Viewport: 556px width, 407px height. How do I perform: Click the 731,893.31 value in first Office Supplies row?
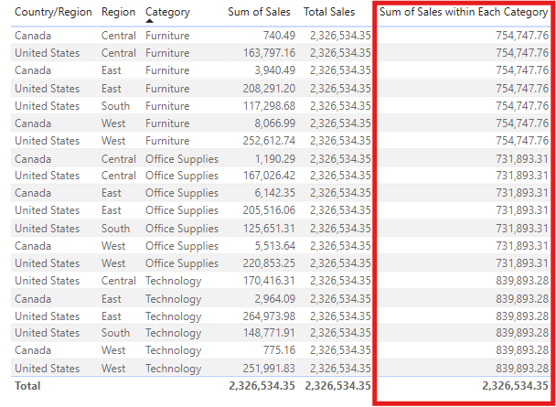coord(522,159)
